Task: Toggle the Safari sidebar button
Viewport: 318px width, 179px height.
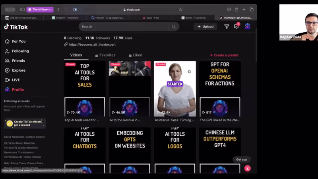Action: (22, 10)
